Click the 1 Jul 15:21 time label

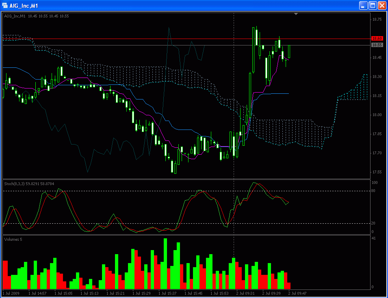(x=115, y=293)
